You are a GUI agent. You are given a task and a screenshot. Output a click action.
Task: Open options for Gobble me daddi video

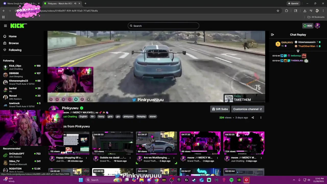pos(130,158)
